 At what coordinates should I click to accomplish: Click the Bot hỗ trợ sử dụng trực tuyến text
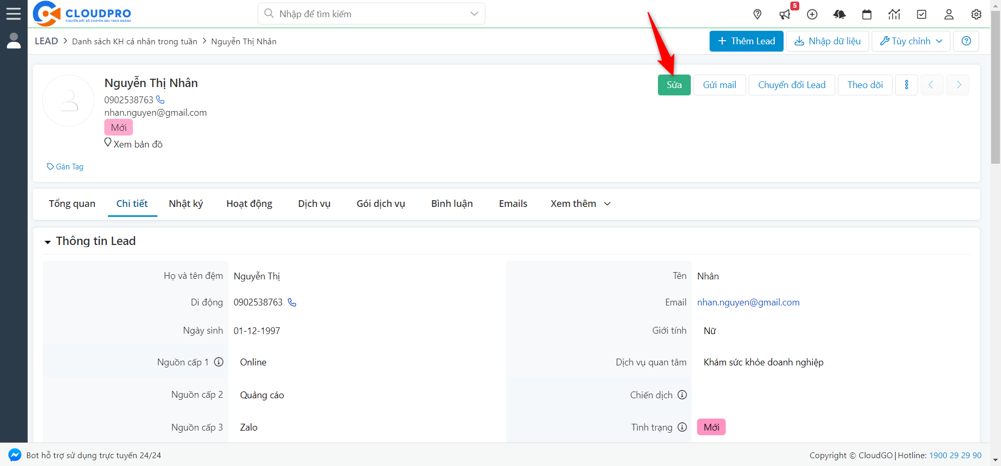[x=94, y=456]
